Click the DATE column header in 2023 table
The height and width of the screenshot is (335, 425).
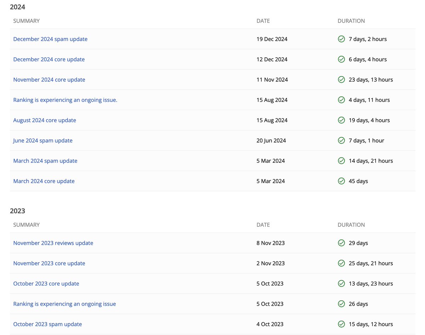click(263, 225)
